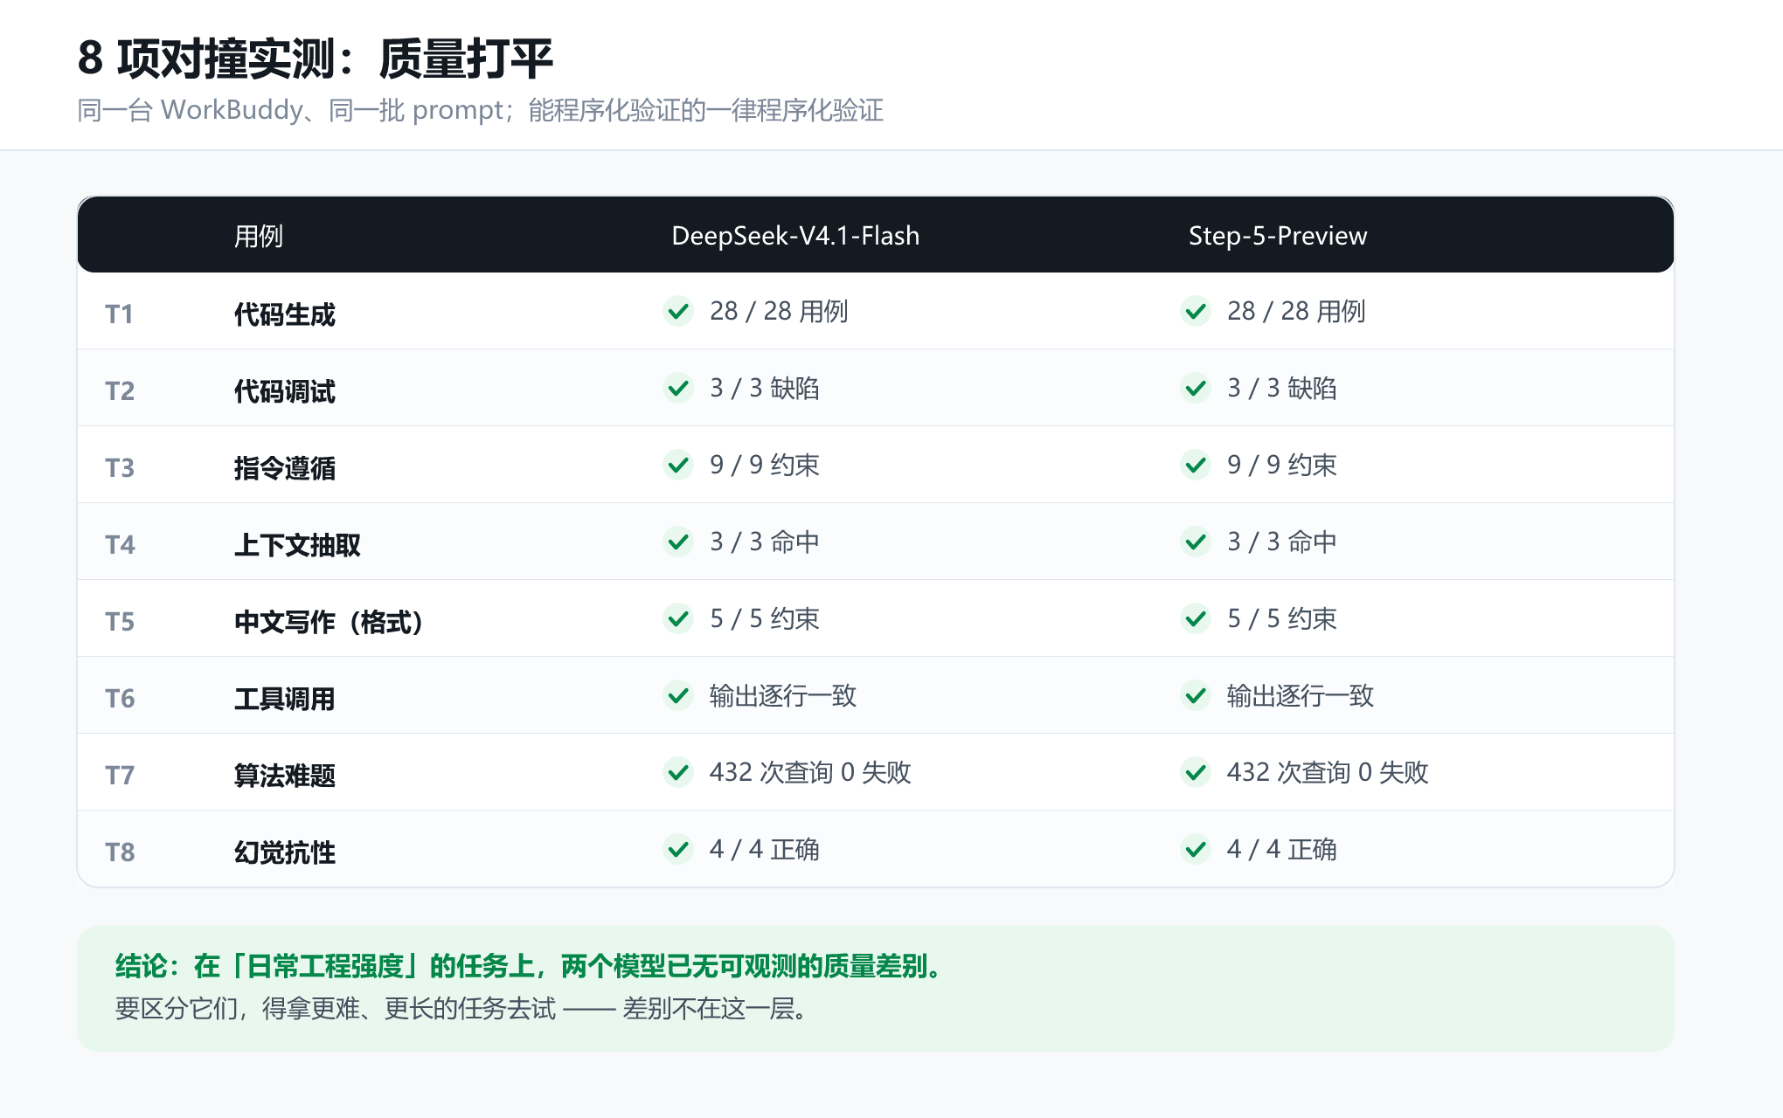Click the T4 Step-5-Preview checkmark icon
Screen dimensions: 1783x1118
pyautogui.click(x=1196, y=542)
